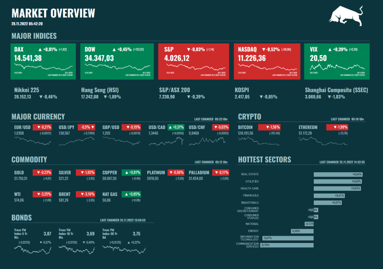Click the USD/CHF sparkline chart
This screenshot has width=383, height=269.
pyautogui.click(x=207, y=141)
